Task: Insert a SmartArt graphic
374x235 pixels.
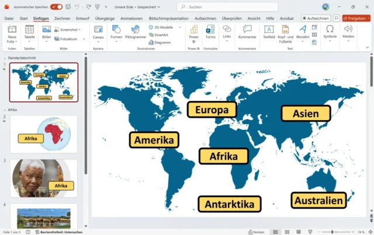Action: [x=158, y=35]
